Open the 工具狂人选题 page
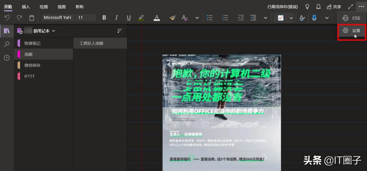367x171 pixels. pos(100,43)
